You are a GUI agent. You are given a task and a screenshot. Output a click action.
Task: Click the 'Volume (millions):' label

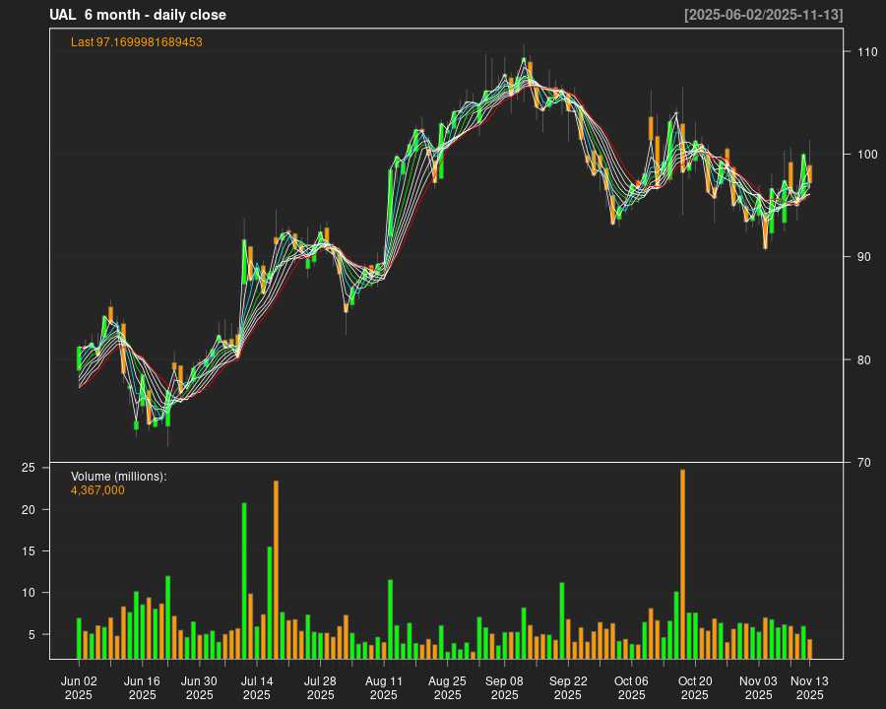[119, 477]
